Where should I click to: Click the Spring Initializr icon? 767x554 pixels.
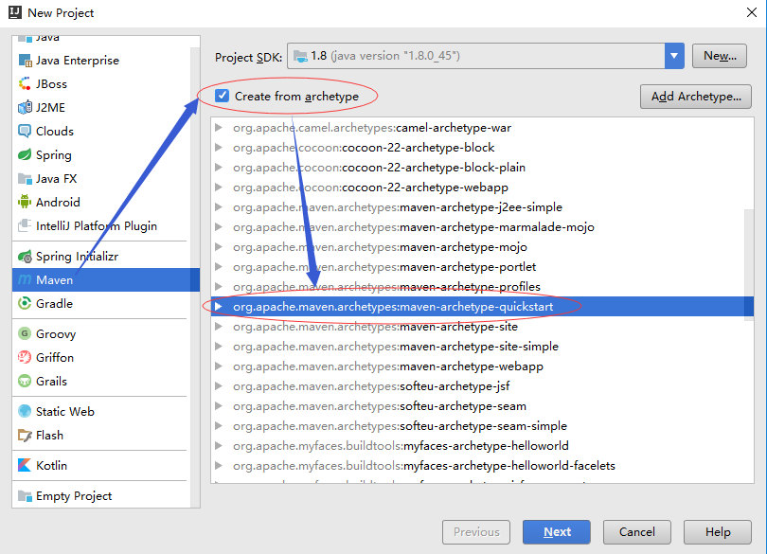tap(25, 256)
